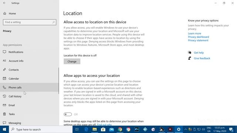Click the Email envelope icon in sidebar

[4, 105]
